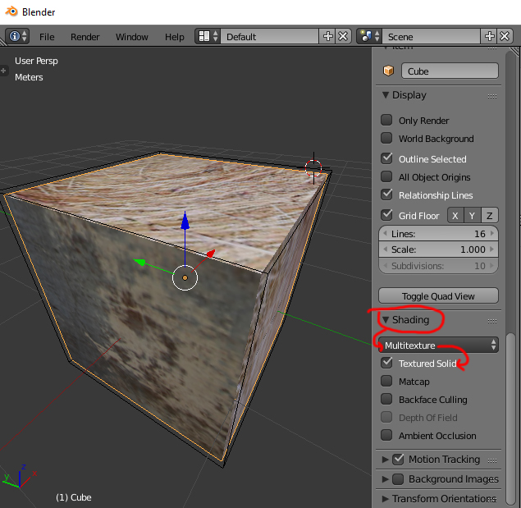521x508 pixels.
Task: Enable All Object Origins checkbox
Action: pos(386,176)
